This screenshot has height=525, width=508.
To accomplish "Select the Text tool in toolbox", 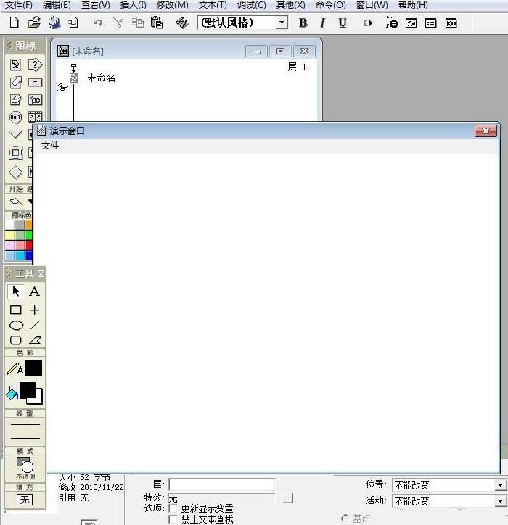I will 34,292.
